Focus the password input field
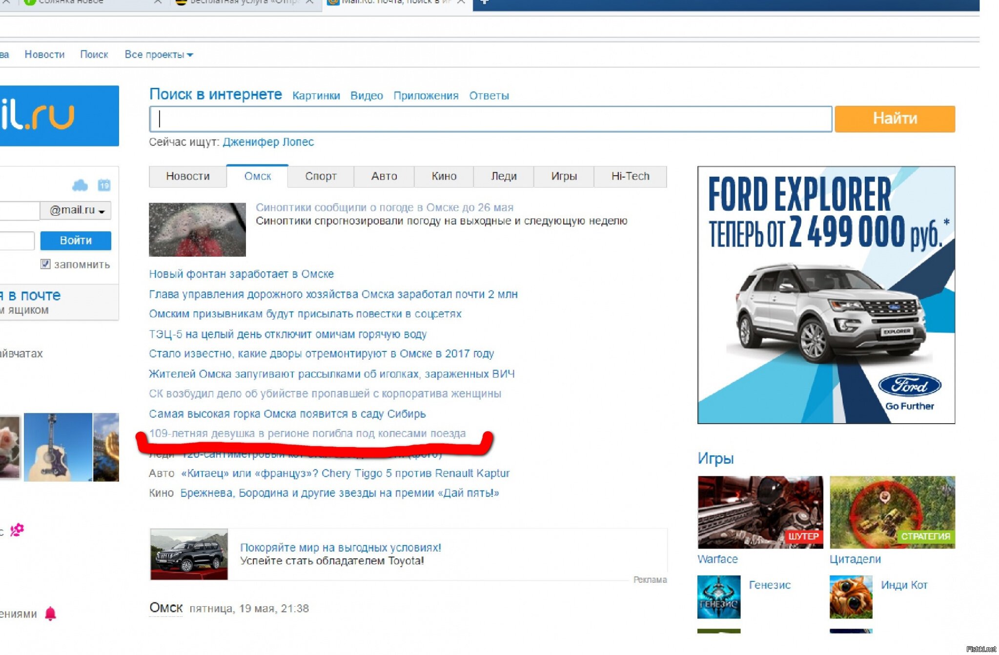999x655 pixels. tap(17, 241)
